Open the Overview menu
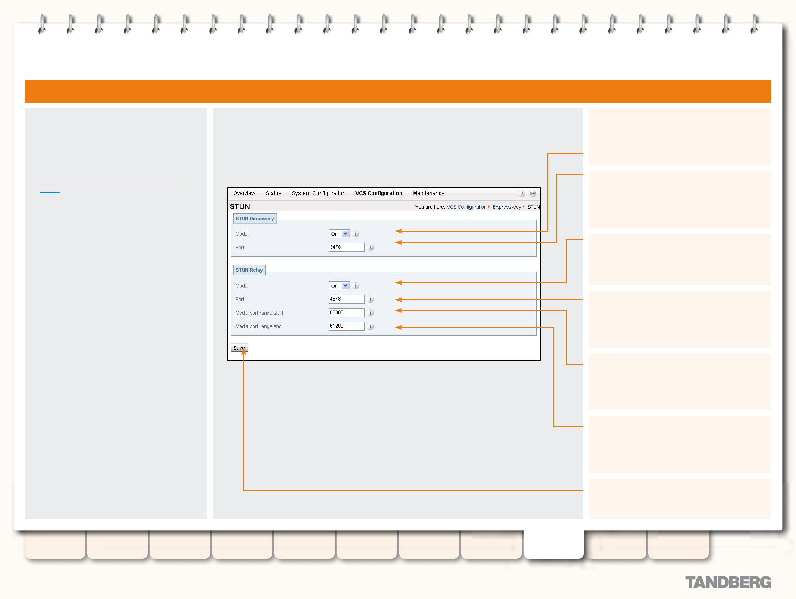The image size is (796, 599). pyautogui.click(x=244, y=194)
